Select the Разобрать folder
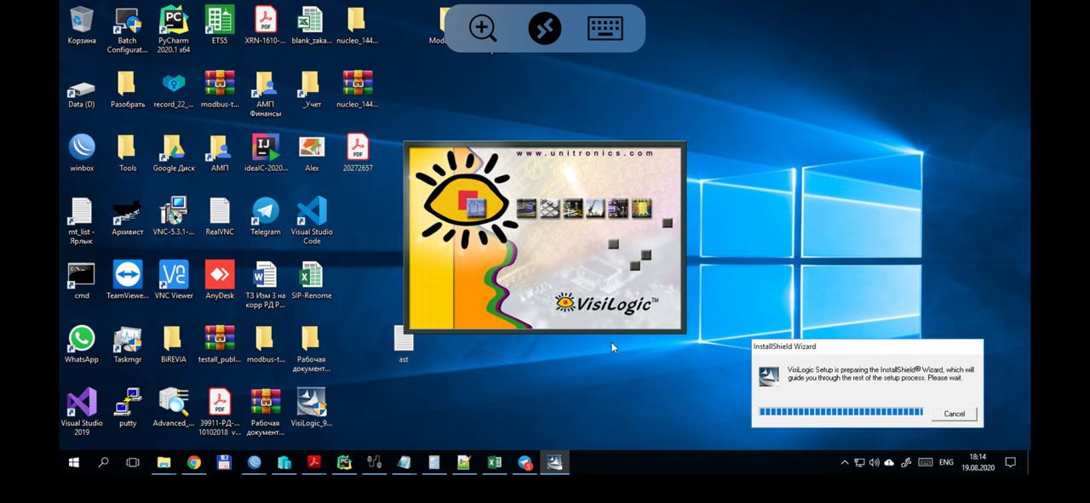 [127, 89]
